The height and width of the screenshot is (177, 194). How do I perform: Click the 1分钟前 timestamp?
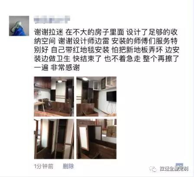(44, 166)
